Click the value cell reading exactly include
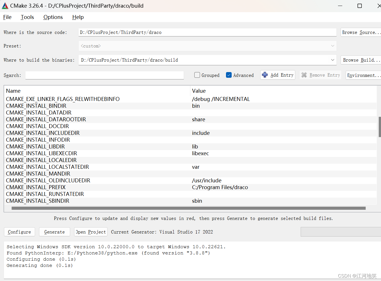This screenshot has width=381, height=281. pos(201,133)
